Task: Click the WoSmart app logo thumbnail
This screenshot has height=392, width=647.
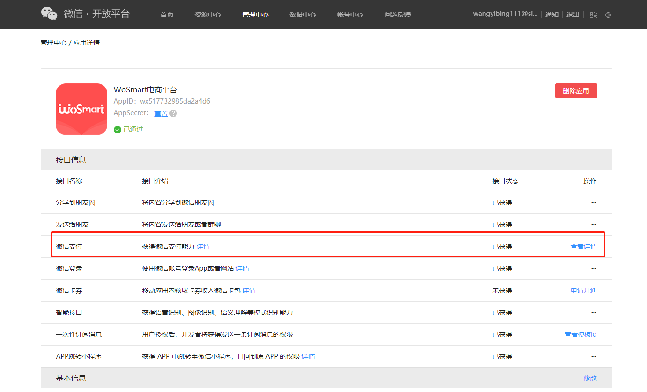Action: pyautogui.click(x=81, y=109)
